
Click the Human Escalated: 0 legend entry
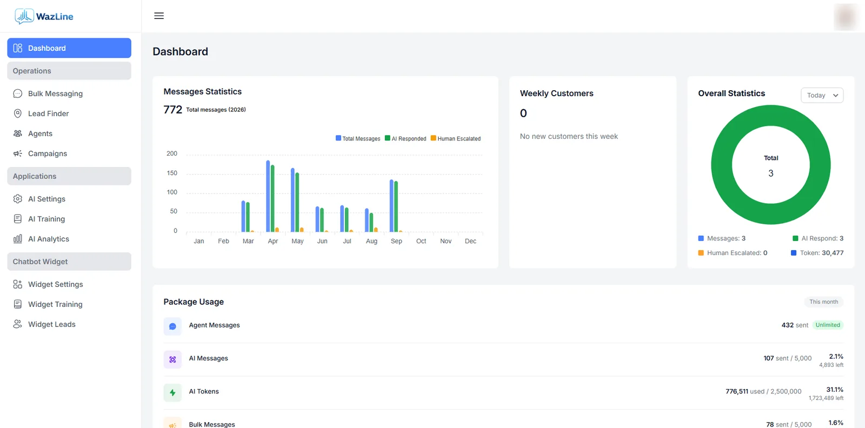coord(733,253)
